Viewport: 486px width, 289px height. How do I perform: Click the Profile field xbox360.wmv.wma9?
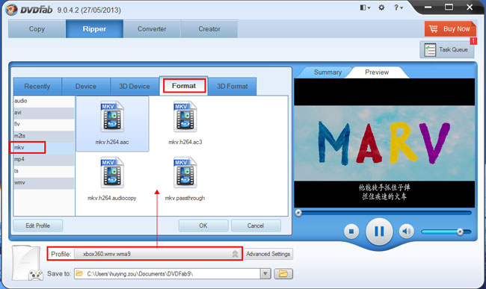158,254
